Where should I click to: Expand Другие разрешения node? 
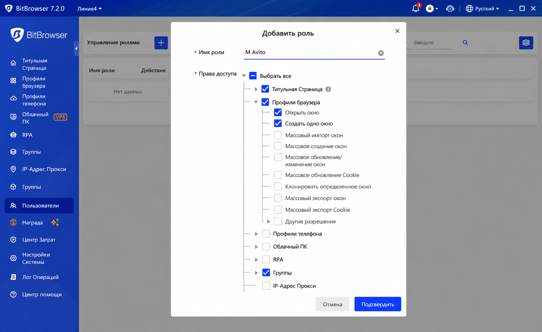[x=268, y=222]
